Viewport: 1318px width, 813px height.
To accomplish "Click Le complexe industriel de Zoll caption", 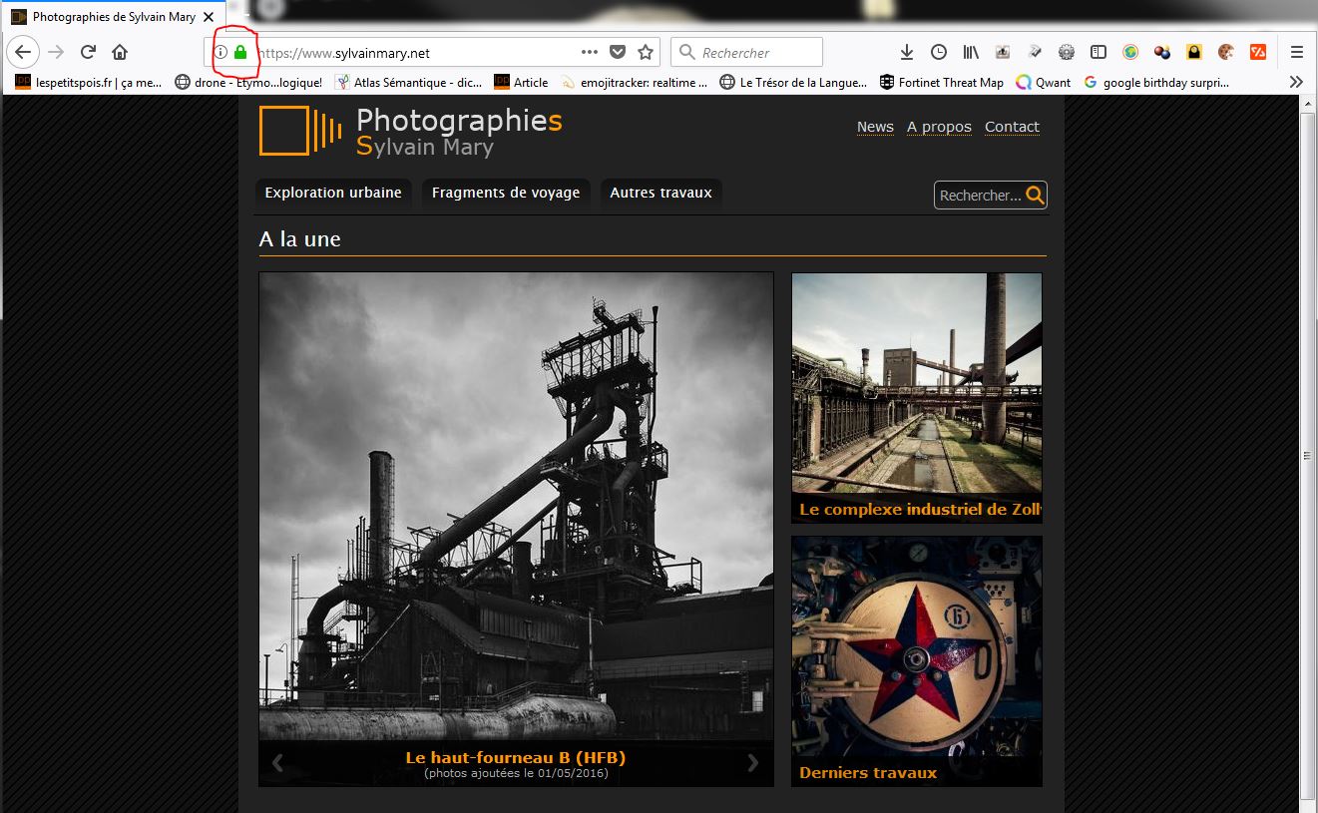I will pyautogui.click(x=919, y=510).
